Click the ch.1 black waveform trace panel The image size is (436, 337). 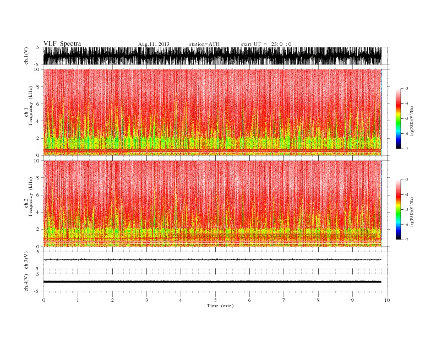(x=212, y=56)
